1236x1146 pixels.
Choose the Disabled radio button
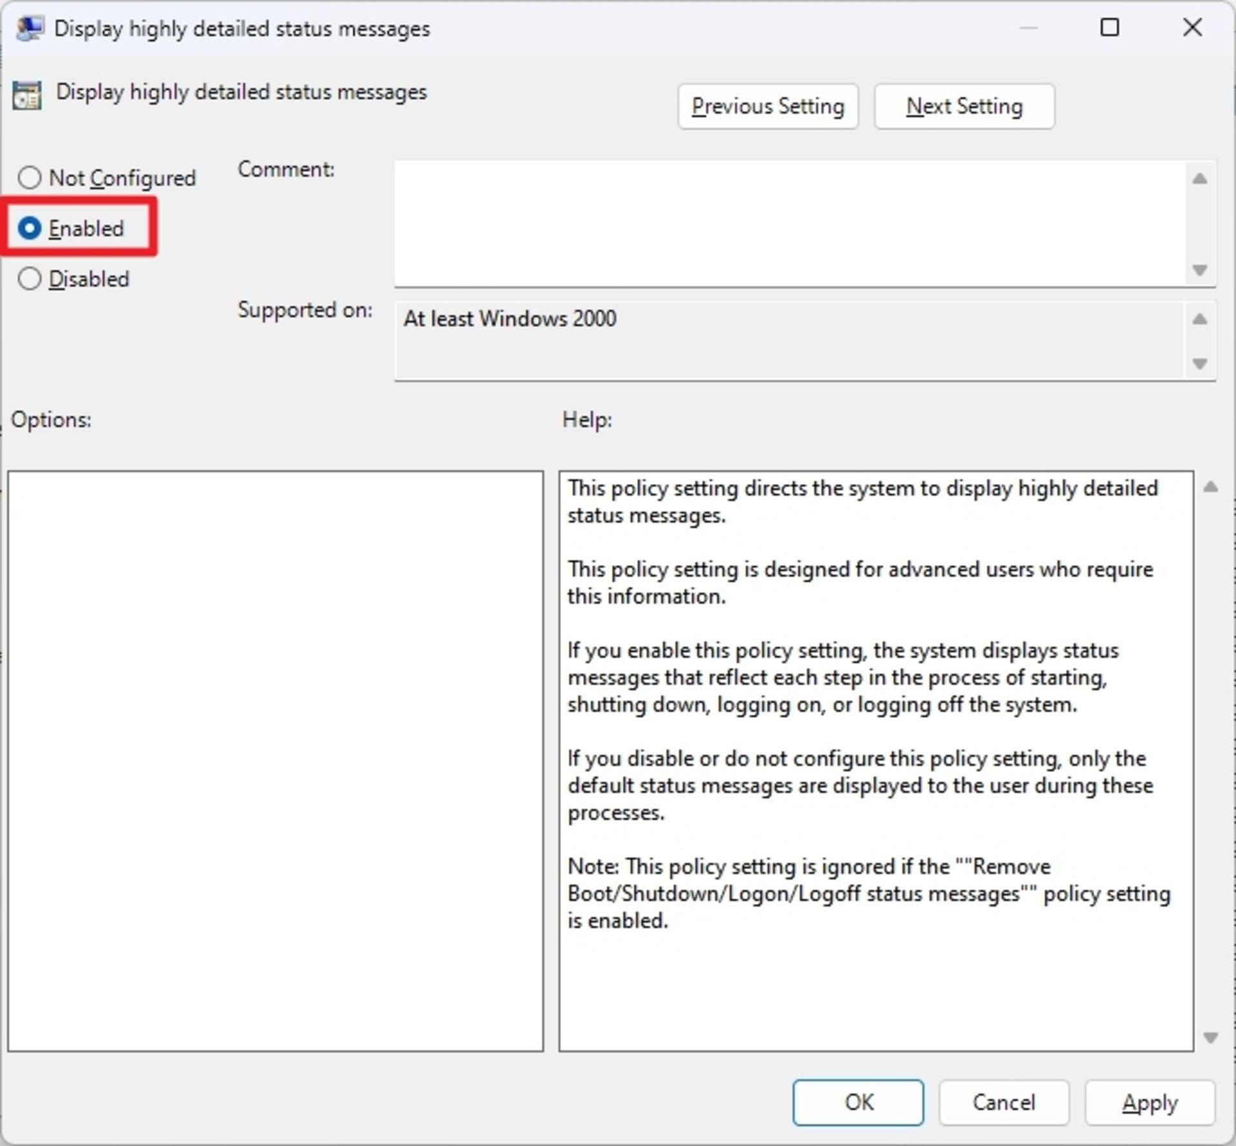tap(30, 279)
